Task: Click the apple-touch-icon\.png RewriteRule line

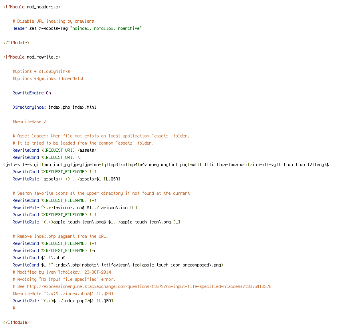Action: 96,222
